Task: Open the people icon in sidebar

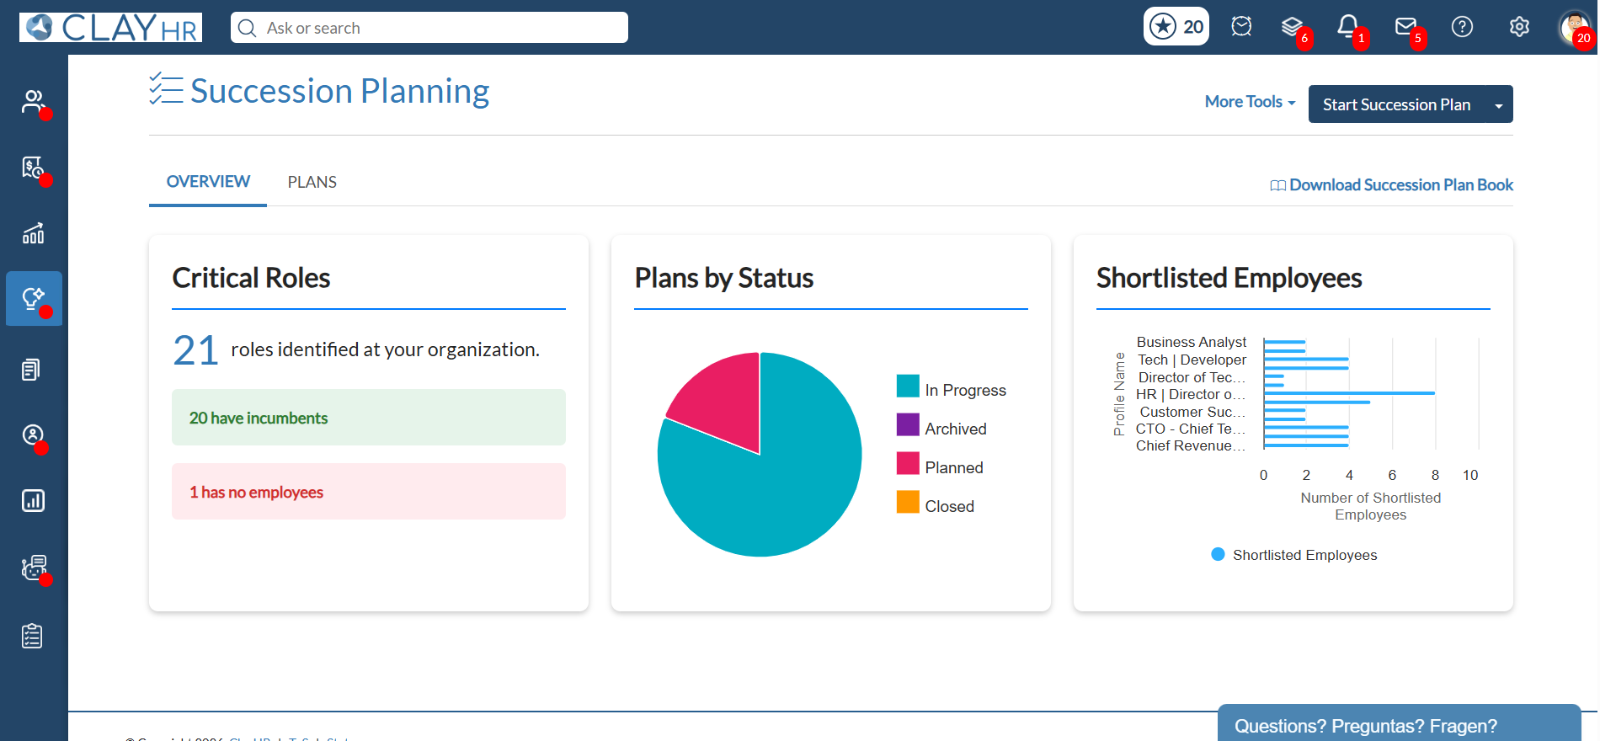Action: [x=33, y=102]
